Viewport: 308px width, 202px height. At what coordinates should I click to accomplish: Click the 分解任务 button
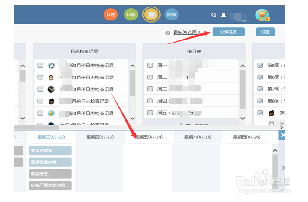(x=229, y=32)
